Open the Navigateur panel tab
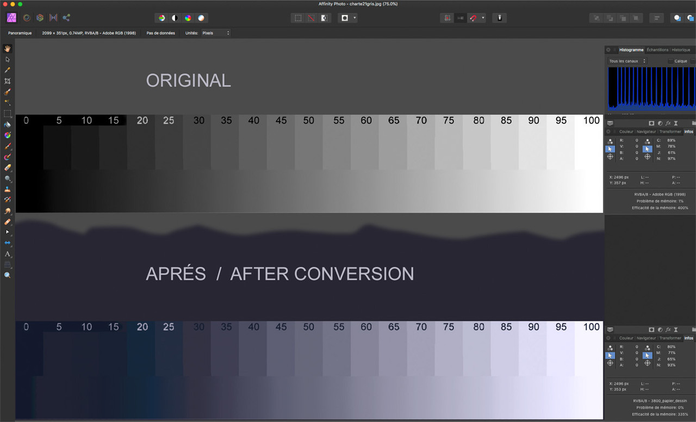 (647, 131)
